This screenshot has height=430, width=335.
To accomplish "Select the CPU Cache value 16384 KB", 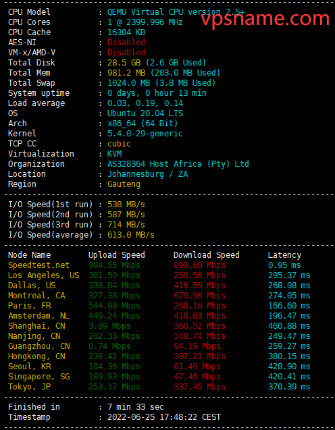I will coord(126,32).
